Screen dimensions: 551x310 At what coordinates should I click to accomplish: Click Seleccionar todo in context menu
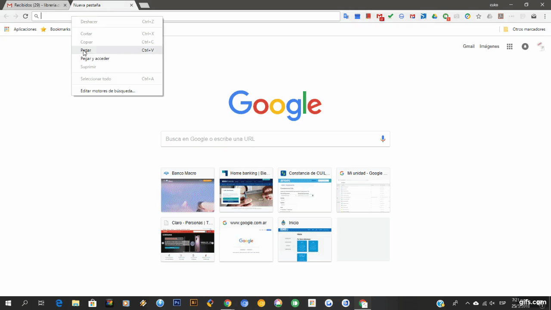pyautogui.click(x=117, y=79)
